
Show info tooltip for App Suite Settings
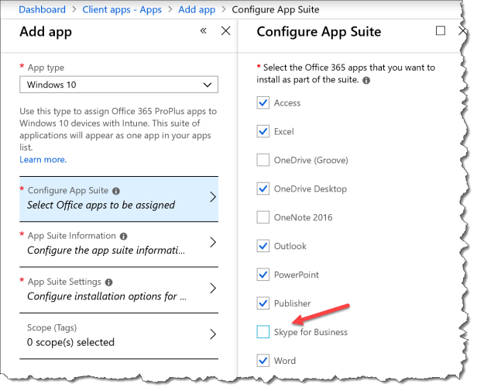pos(108,282)
